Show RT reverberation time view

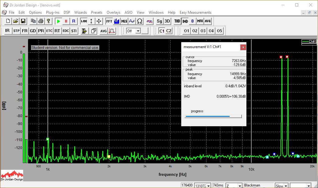pyautogui.click(x=57, y=31)
